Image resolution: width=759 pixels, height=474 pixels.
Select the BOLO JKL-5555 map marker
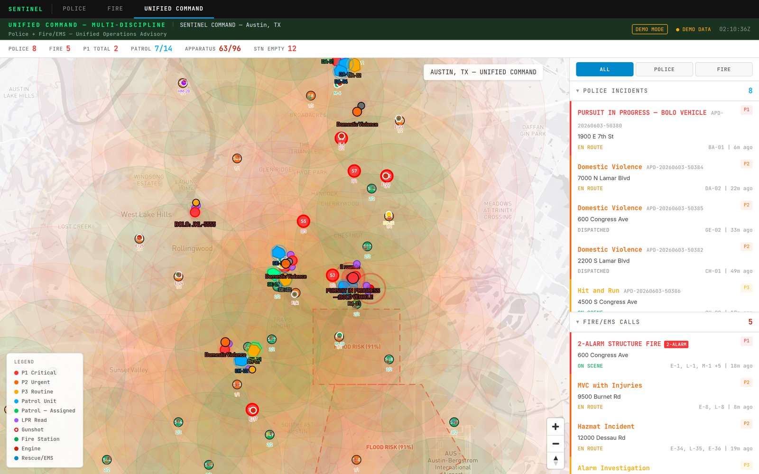pos(195,213)
